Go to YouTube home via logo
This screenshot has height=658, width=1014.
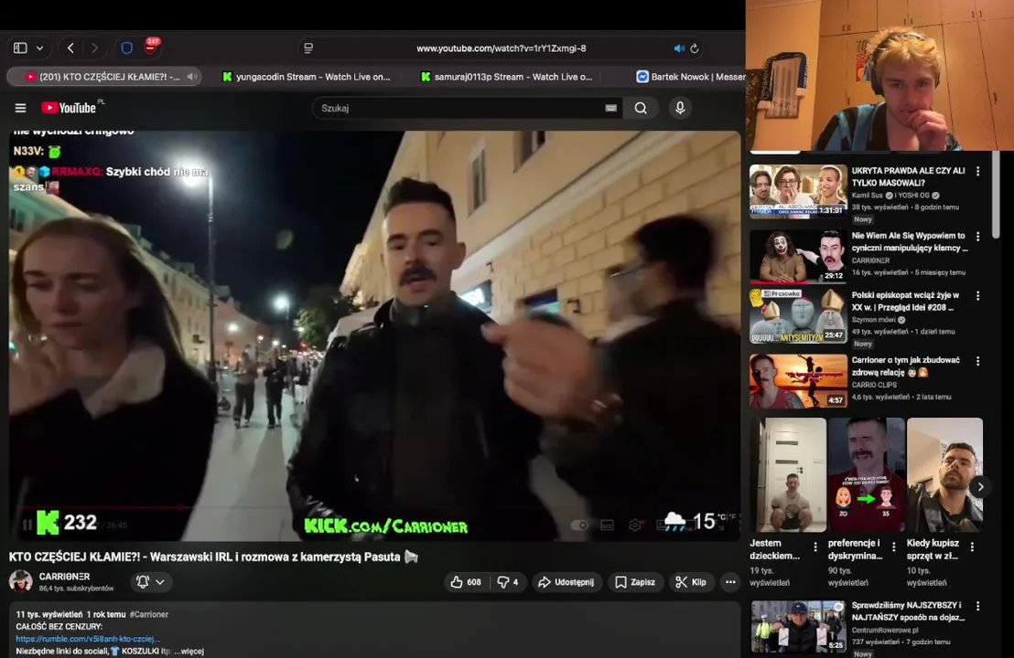click(71, 107)
